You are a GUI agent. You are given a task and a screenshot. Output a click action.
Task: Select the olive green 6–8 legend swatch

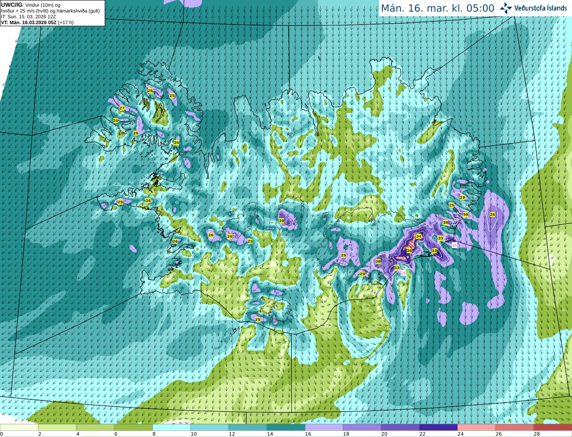(x=134, y=427)
